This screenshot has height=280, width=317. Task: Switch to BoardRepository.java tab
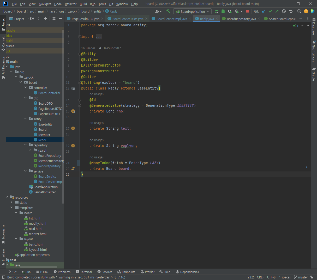click(x=241, y=19)
